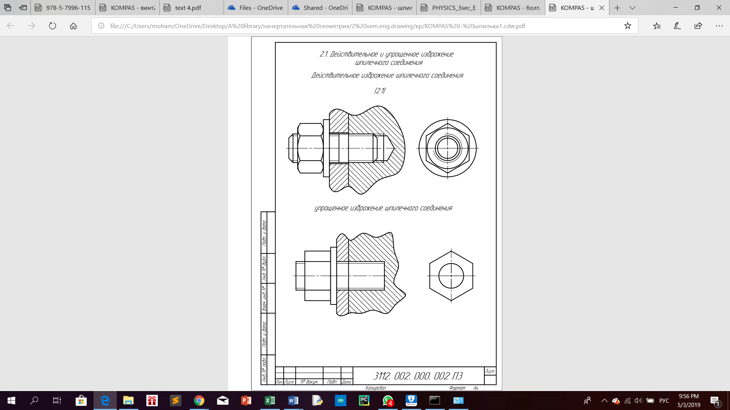Show tabs you've set aside
Screen dimensions: 730x410
point(8,8)
